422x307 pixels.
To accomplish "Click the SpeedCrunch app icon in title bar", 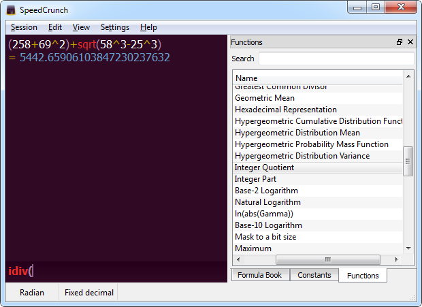I will [11, 10].
